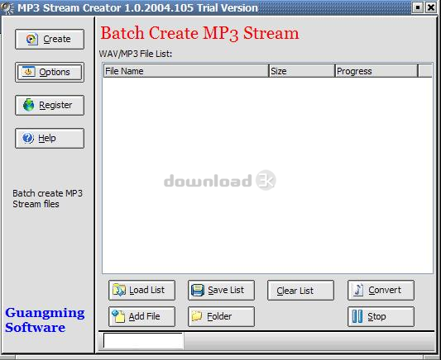Click the blue question mark Help icon
The width and height of the screenshot is (441, 360).
tap(28, 138)
